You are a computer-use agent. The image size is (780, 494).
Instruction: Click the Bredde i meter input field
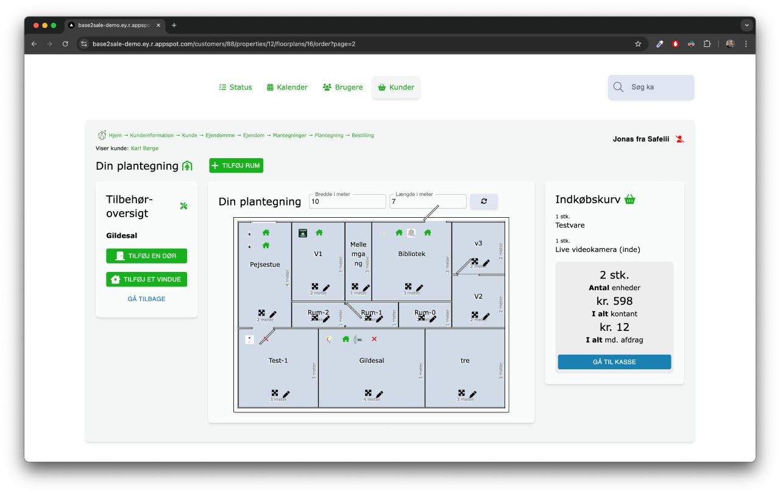[347, 202]
